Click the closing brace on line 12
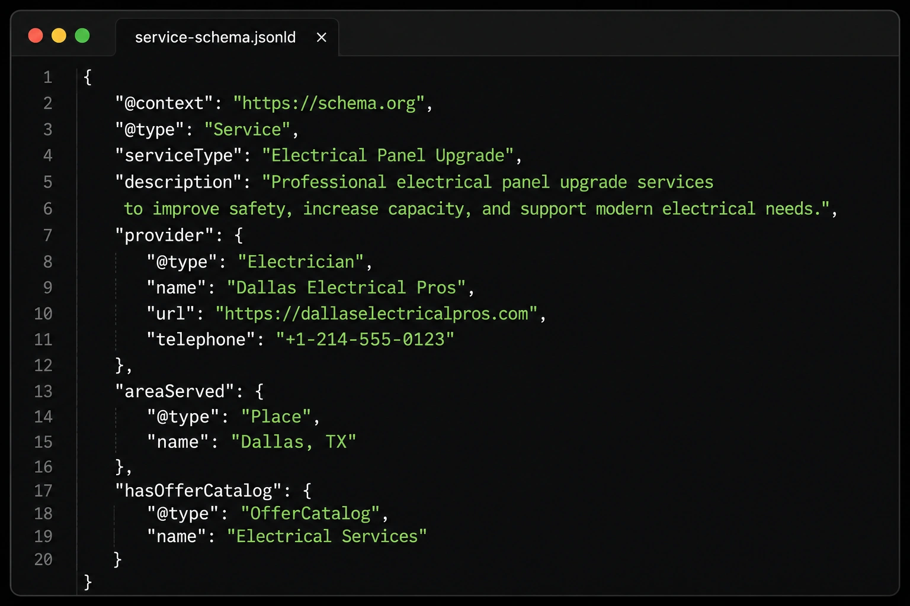 (x=119, y=366)
